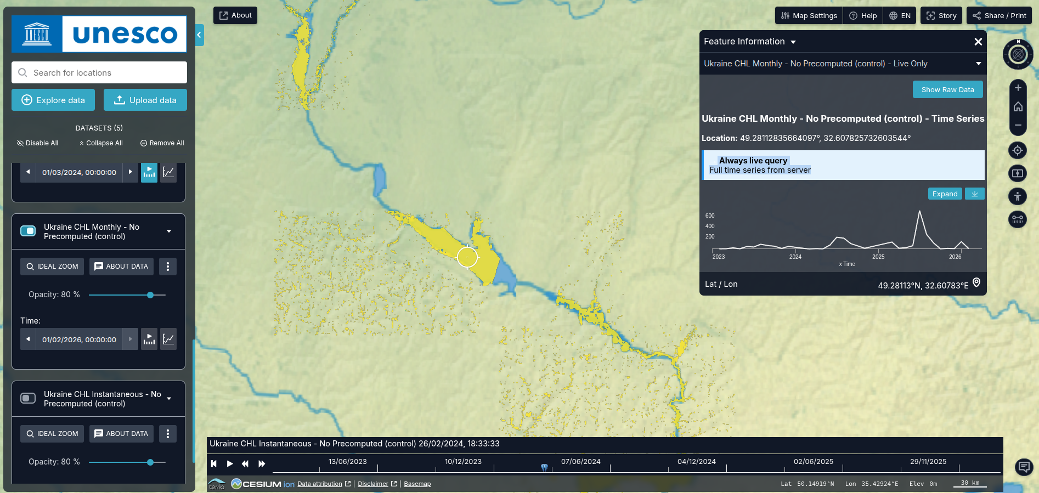Collapse the Ukraine CHL Monthly dataset panel
The image size is (1039, 493).
coord(169,231)
